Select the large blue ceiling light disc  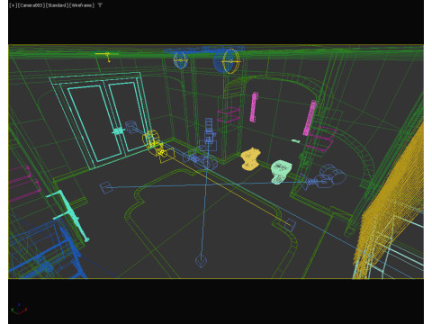pyautogui.click(x=227, y=61)
